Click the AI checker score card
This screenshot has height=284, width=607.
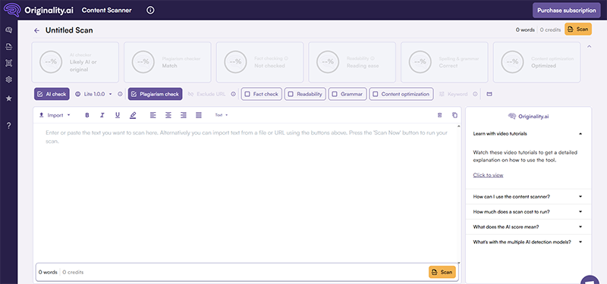tap(75, 62)
